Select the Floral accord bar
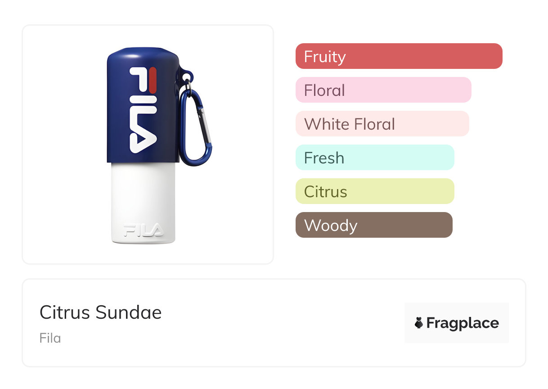Screen dimensions: 548x389 click(383, 90)
